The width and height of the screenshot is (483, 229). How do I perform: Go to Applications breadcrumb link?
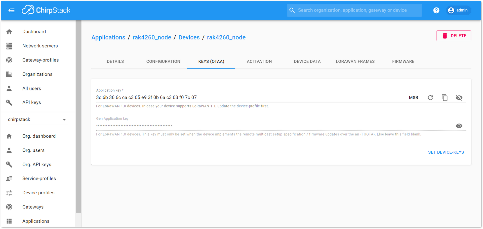click(108, 37)
